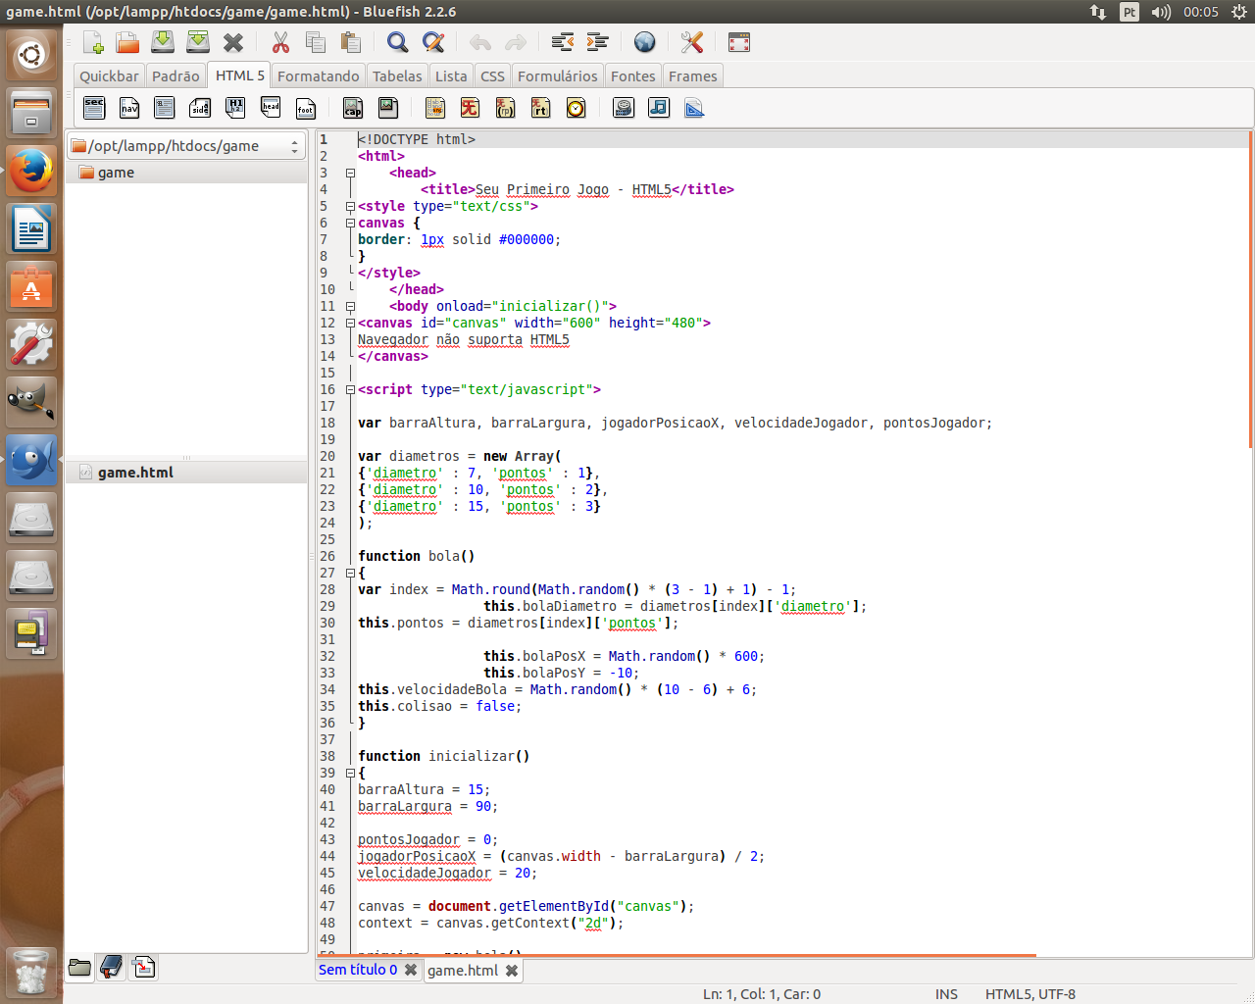Image resolution: width=1255 pixels, height=1004 pixels.
Task: Insert an audio element using the music-note icon
Action: tap(659, 108)
